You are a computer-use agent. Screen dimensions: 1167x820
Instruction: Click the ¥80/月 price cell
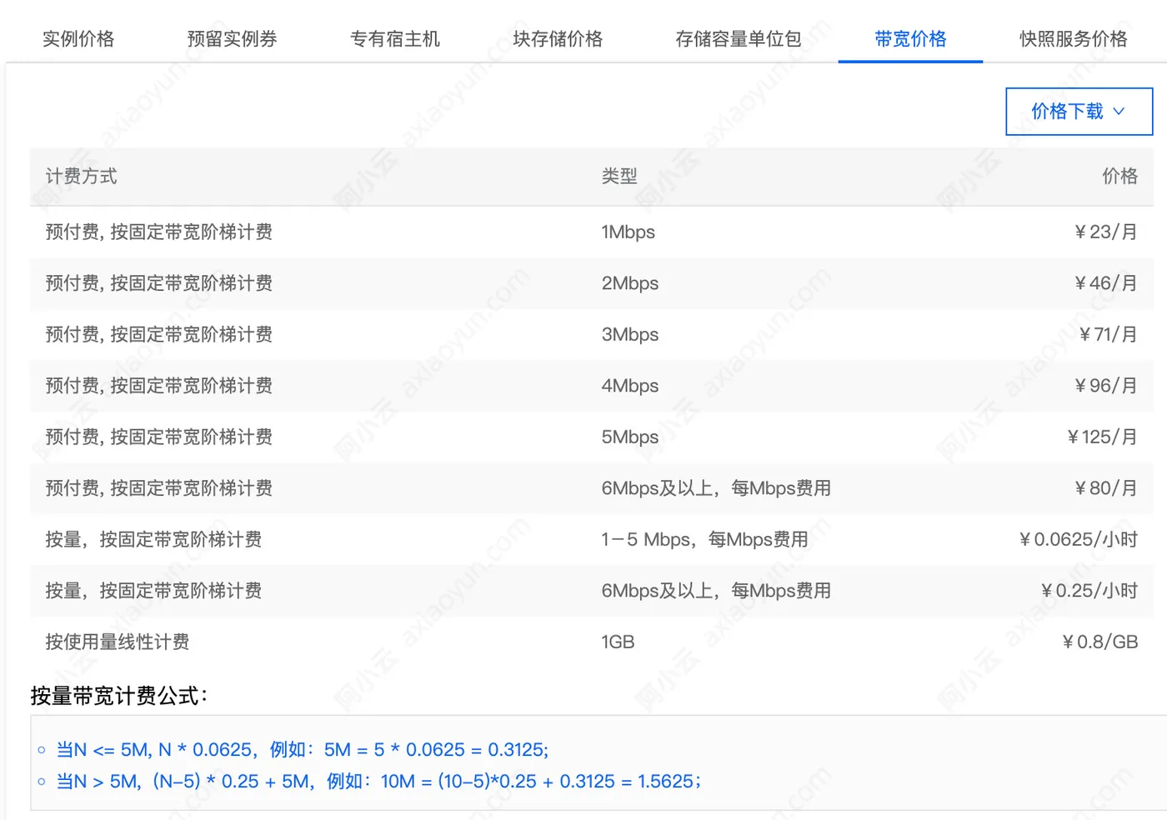click(x=1105, y=488)
